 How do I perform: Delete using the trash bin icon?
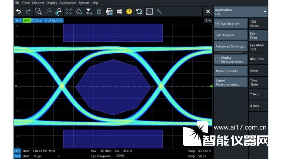coord(99,12)
